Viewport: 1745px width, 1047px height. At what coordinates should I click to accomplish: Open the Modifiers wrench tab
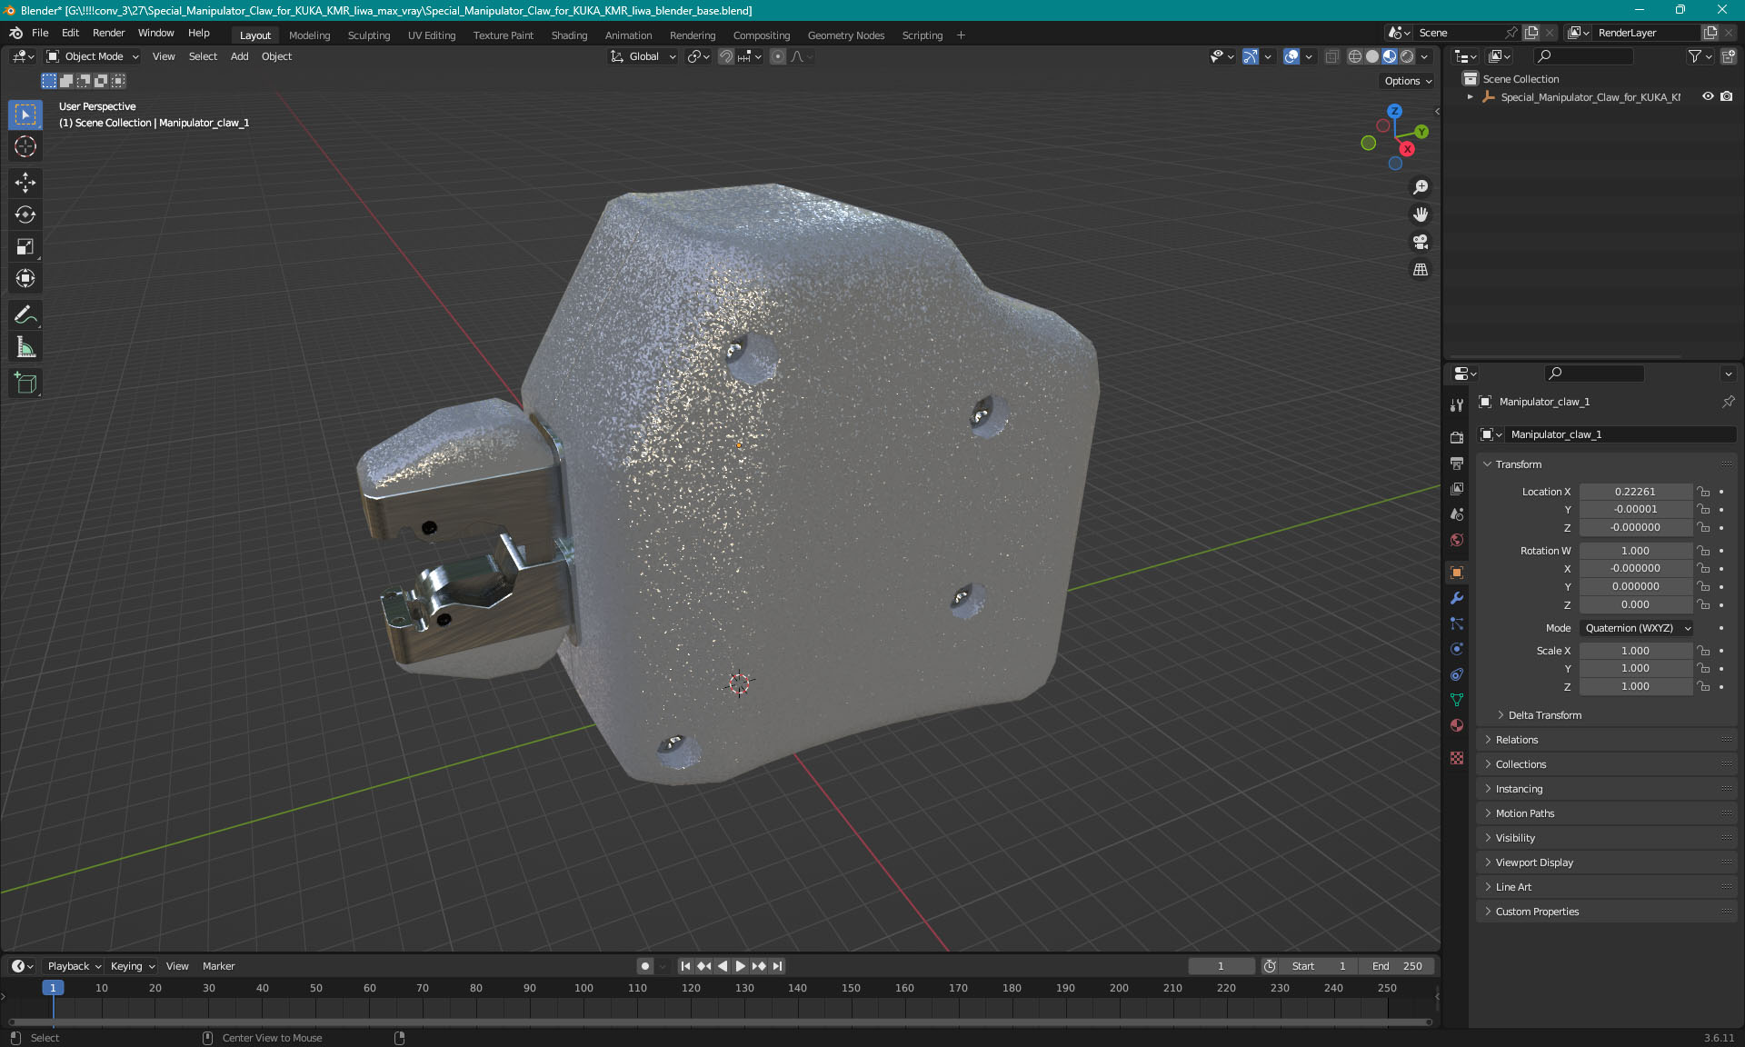1457,598
